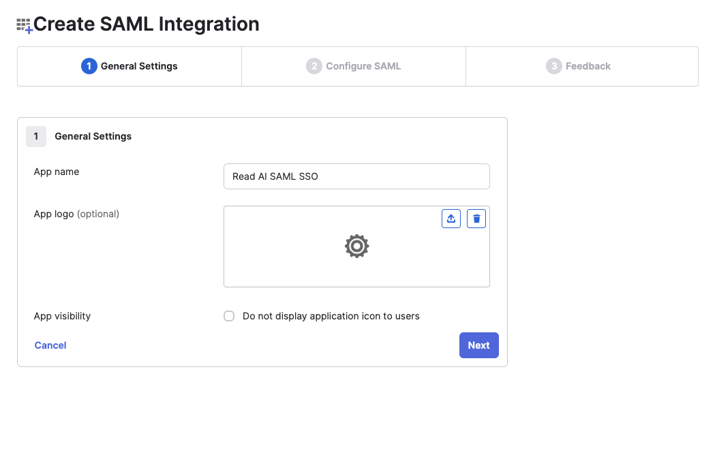
Task: Click the gear placeholder logo image
Action: 356,246
